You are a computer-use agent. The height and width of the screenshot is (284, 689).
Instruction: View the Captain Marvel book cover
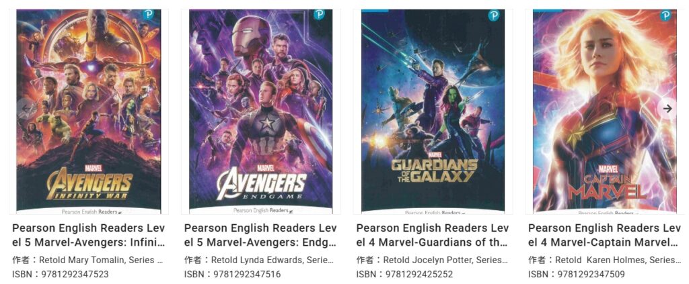coord(605,111)
